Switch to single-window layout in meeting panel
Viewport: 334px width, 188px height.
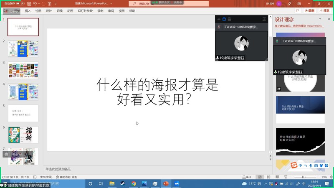pos(224,19)
